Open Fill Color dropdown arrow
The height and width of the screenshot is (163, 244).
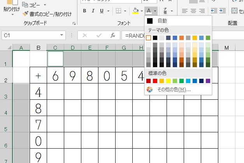(x=142, y=11)
